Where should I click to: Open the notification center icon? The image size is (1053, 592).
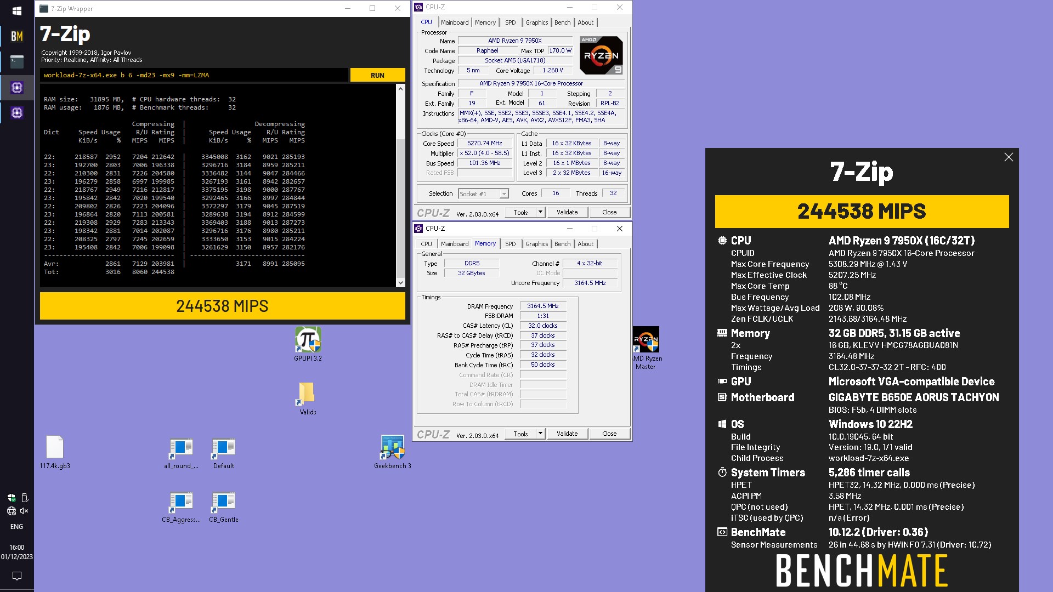click(x=16, y=576)
